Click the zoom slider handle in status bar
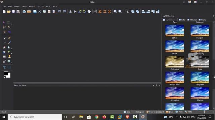Image resolution: width=215 pixels, height=120 pixels. tap(205, 112)
